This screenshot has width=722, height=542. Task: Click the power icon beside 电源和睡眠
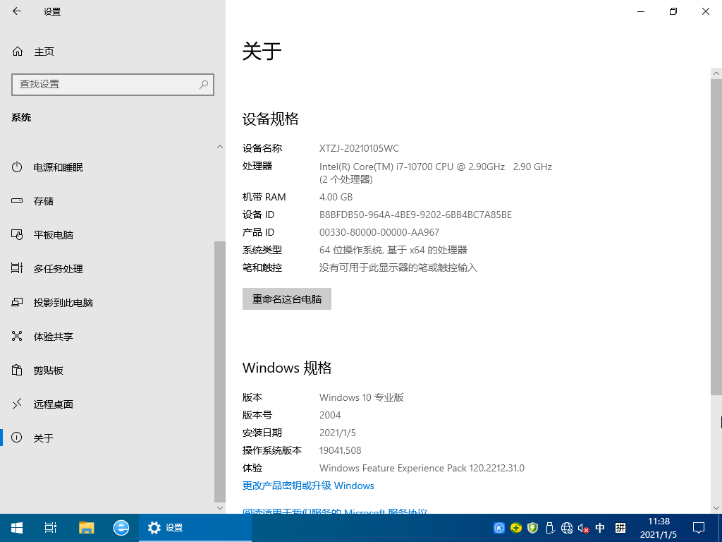[17, 167]
